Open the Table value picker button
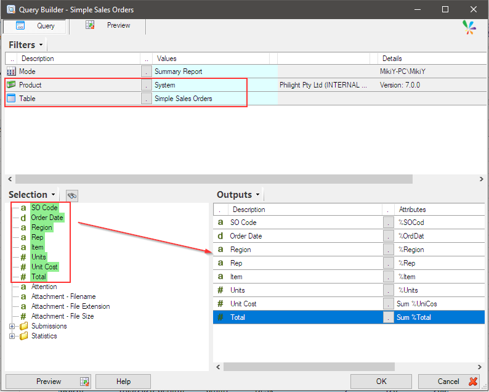Screen dimensions: 489x392 tap(146, 99)
